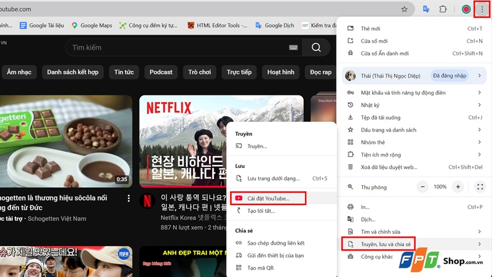The height and width of the screenshot is (277, 492).
Task: Choose Truyền... cast item
Action: (x=282, y=146)
